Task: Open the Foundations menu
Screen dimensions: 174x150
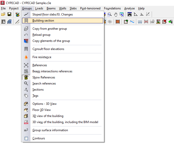Action: tap(112, 8)
